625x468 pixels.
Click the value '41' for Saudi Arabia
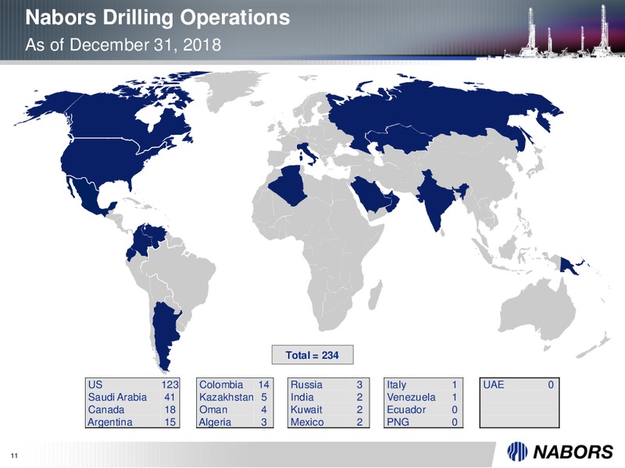point(170,397)
